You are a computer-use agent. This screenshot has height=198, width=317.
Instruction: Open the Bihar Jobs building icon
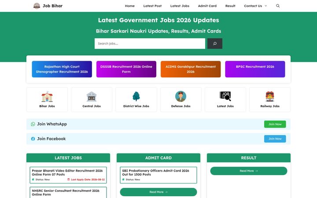tap(47, 96)
